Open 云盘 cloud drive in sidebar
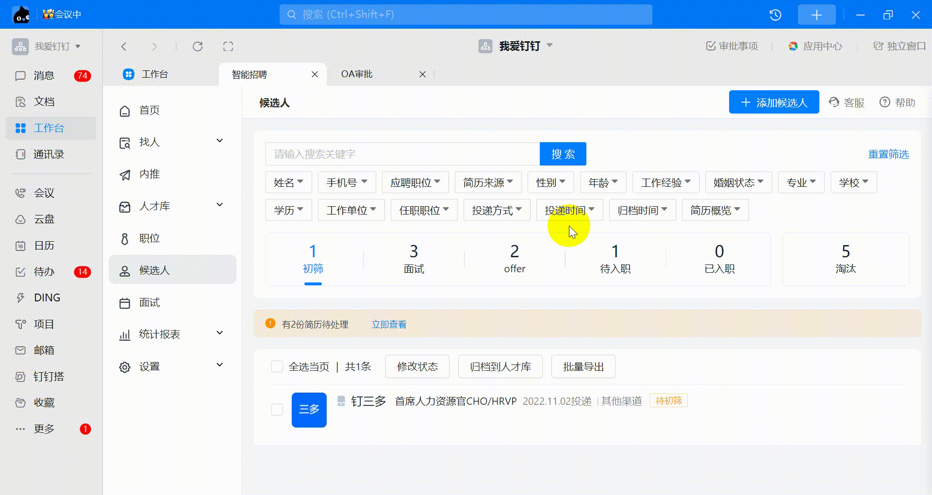This screenshot has height=495, width=932. point(44,219)
